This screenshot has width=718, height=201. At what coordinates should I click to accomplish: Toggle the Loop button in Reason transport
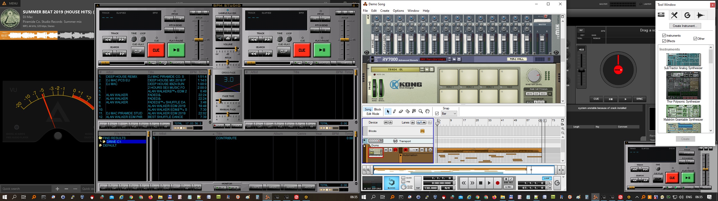pyautogui.click(x=547, y=178)
